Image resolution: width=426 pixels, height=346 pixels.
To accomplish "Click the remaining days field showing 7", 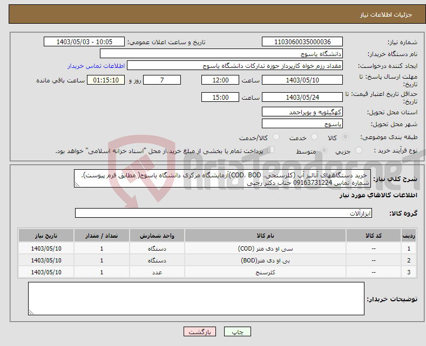I will [162, 80].
